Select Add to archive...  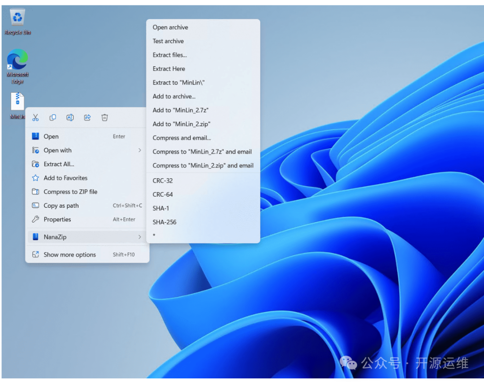point(203,97)
